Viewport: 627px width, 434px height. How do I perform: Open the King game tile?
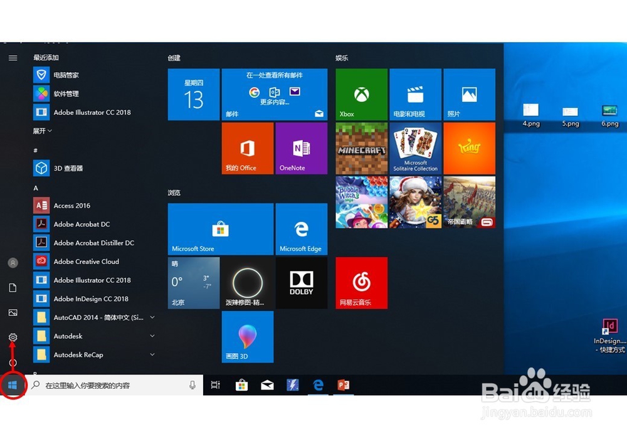click(x=470, y=149)
